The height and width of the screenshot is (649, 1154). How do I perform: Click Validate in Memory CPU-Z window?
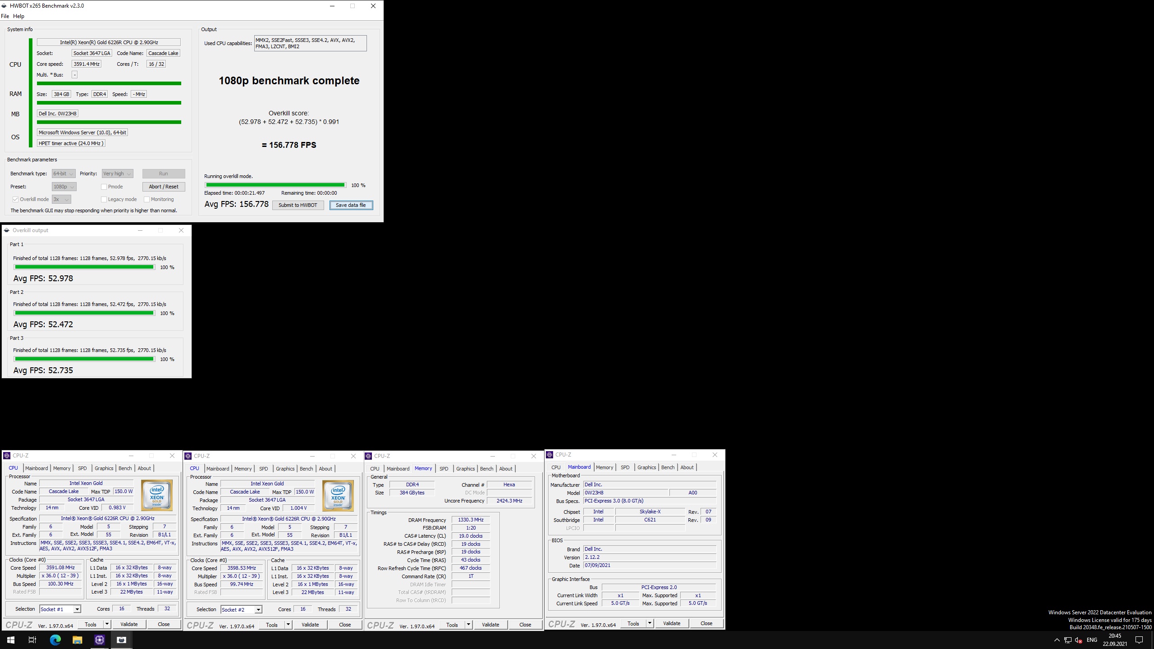pos(490,625)
